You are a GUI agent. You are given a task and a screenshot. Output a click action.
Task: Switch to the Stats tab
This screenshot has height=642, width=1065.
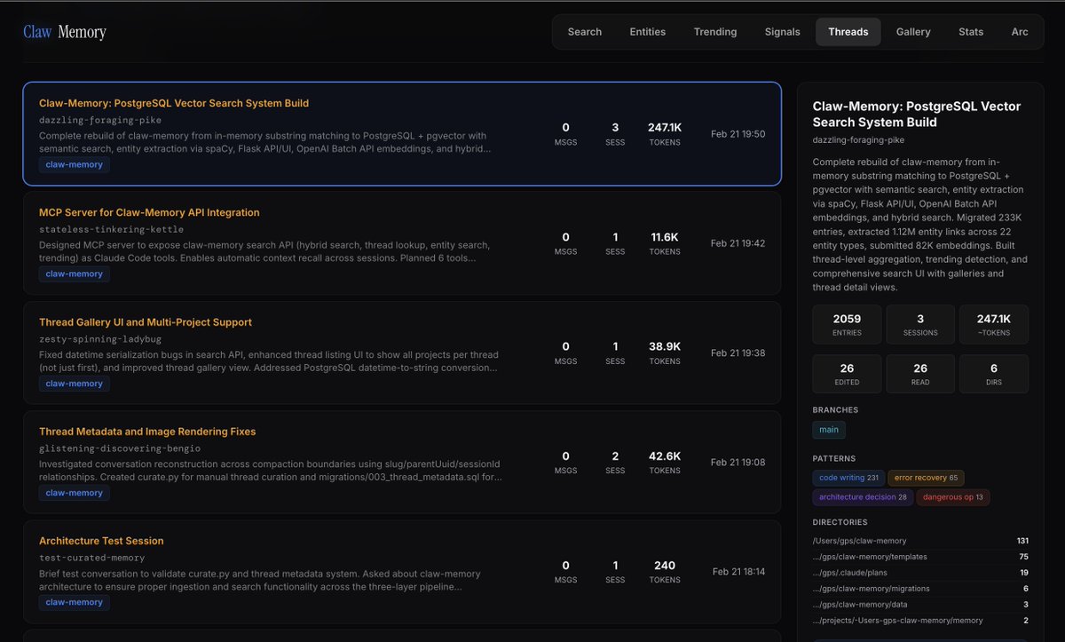(971, 32)
